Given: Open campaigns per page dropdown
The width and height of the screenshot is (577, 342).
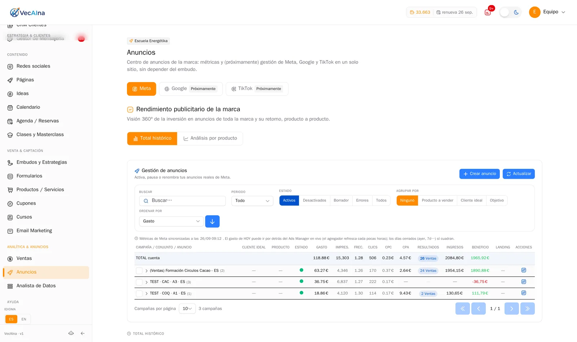Looking at the screenshot, I should pos(187,309).
